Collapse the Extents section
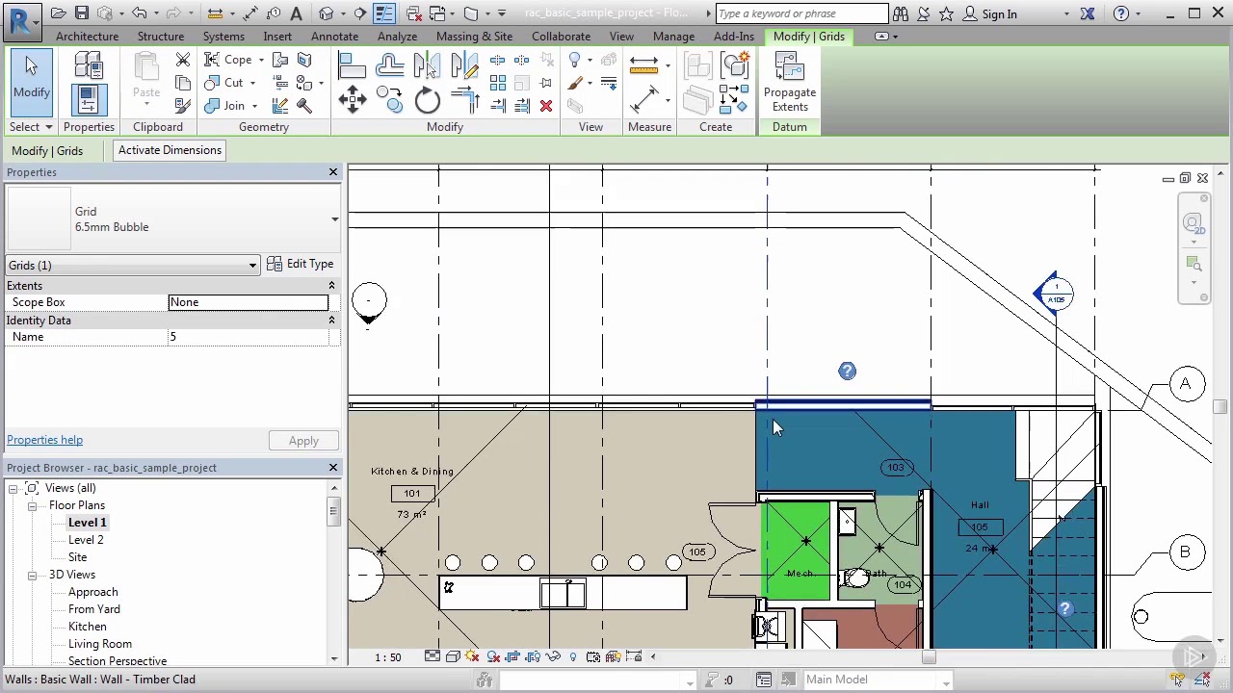Screen dimensions: 1233x693 pyautogui.click(x=331, y=286)
